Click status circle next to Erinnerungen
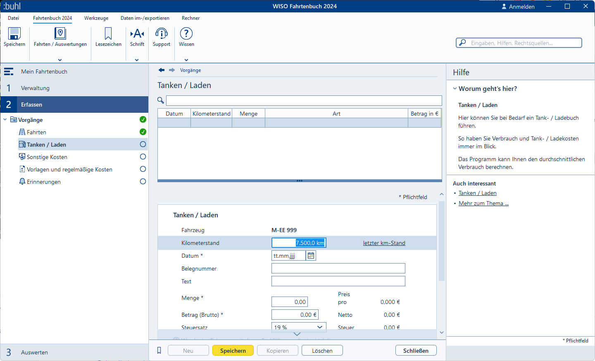The height and width of the screenshot is (361, 595). (x=143, y=182)
